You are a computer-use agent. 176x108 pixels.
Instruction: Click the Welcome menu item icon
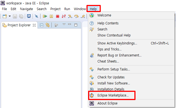(x=92, y=15)
